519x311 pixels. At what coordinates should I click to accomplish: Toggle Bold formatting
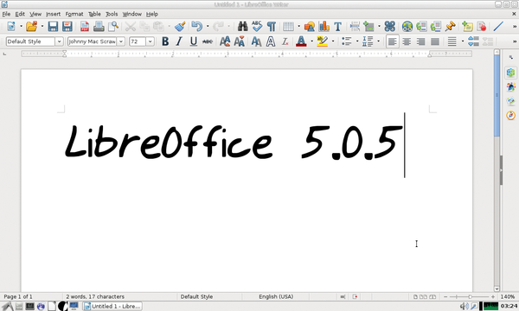pos(165,41)
